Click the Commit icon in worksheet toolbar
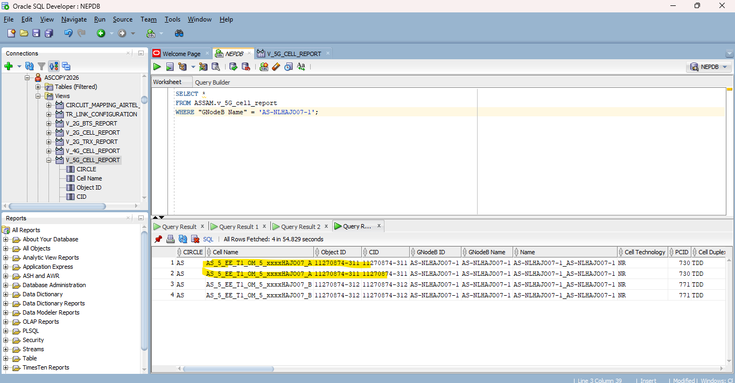 coord(233,67)
